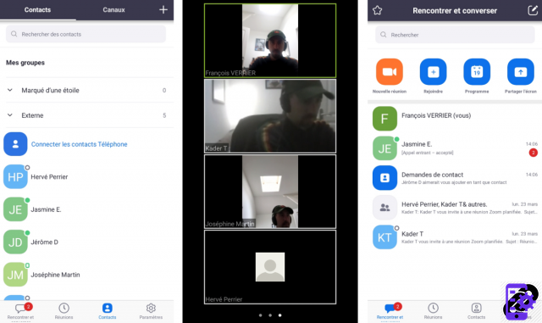Screen dimensions: 542x323
Task: Open Rencontrer et converser tab in left screen
Action: [20, 311]
